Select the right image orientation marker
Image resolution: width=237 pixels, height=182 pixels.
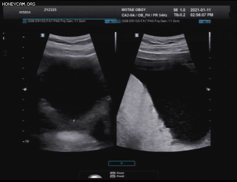(x=137, y=35)
